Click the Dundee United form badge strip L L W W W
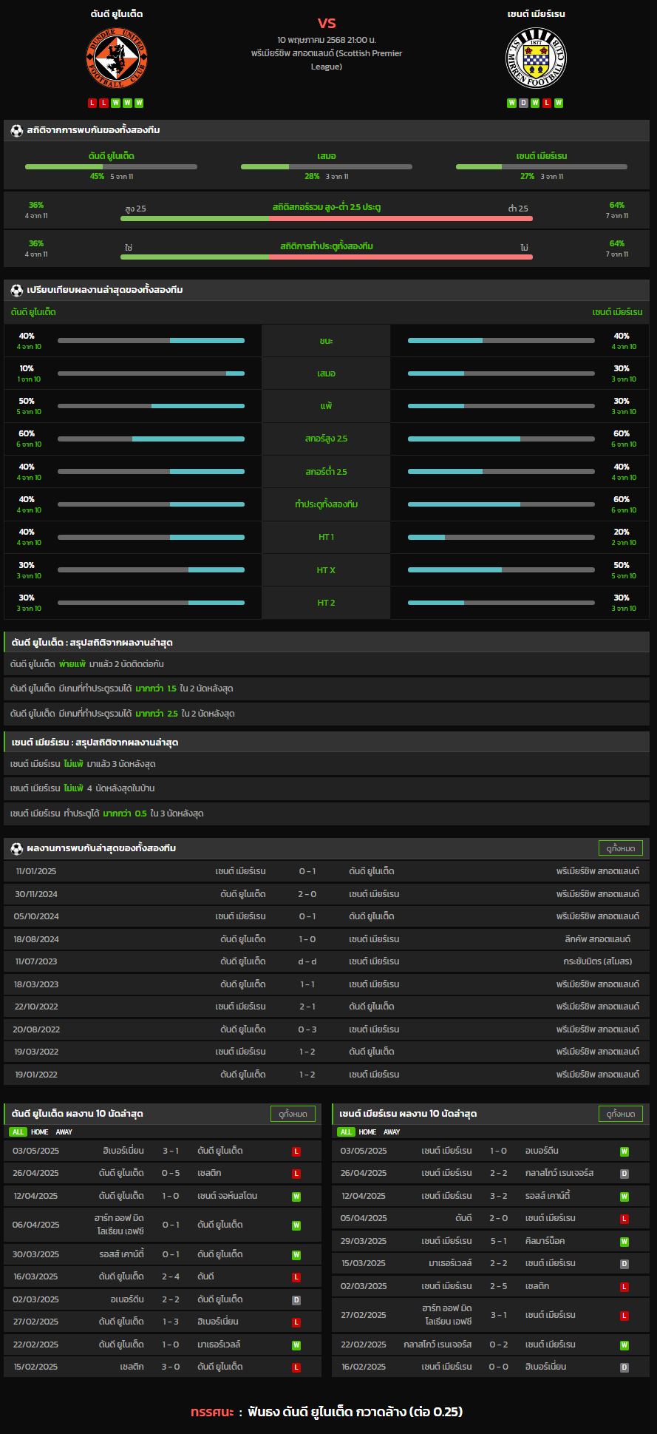657x1434 pixels. [x=117, y=103]
